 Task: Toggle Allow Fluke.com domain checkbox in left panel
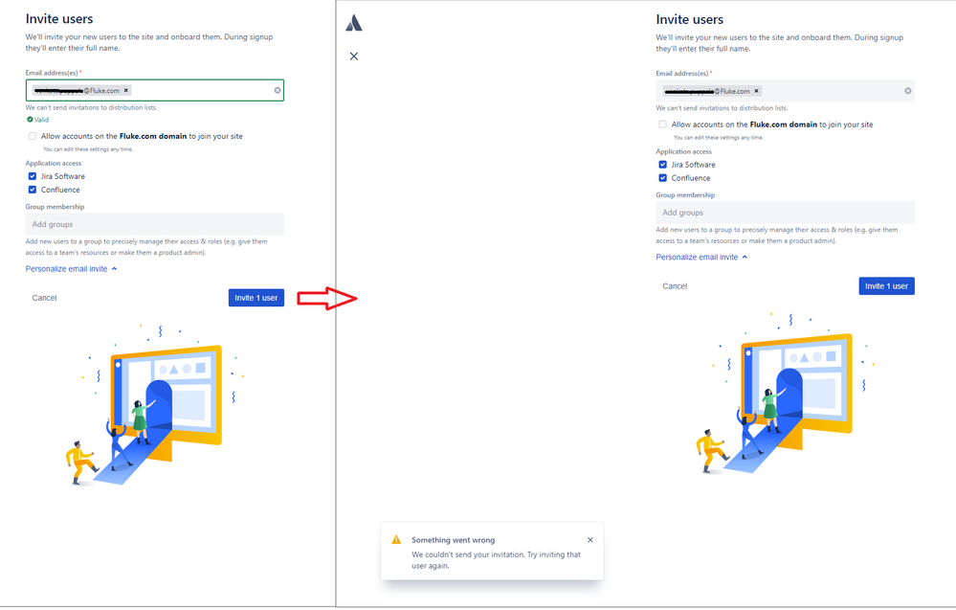(x=33, y=136)
